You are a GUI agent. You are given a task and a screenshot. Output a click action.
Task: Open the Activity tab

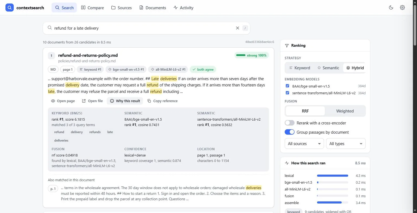pyautogui.click(x=183, y=8)
